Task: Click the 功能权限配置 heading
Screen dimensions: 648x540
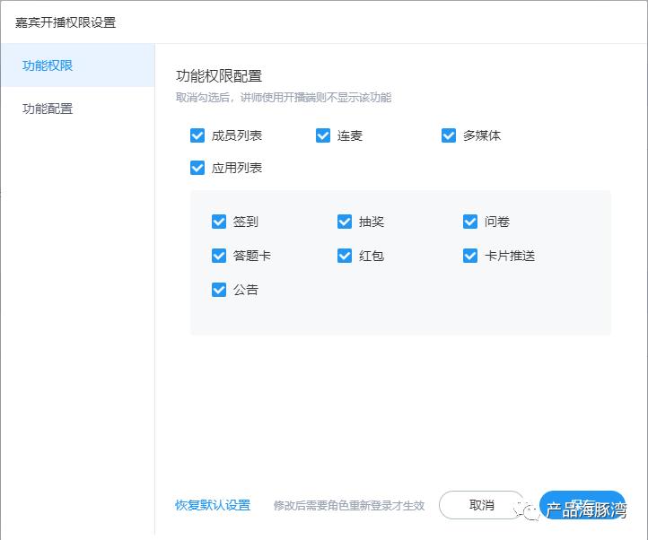Action: tap(219, 76)
